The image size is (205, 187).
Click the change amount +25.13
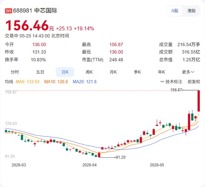64,28
